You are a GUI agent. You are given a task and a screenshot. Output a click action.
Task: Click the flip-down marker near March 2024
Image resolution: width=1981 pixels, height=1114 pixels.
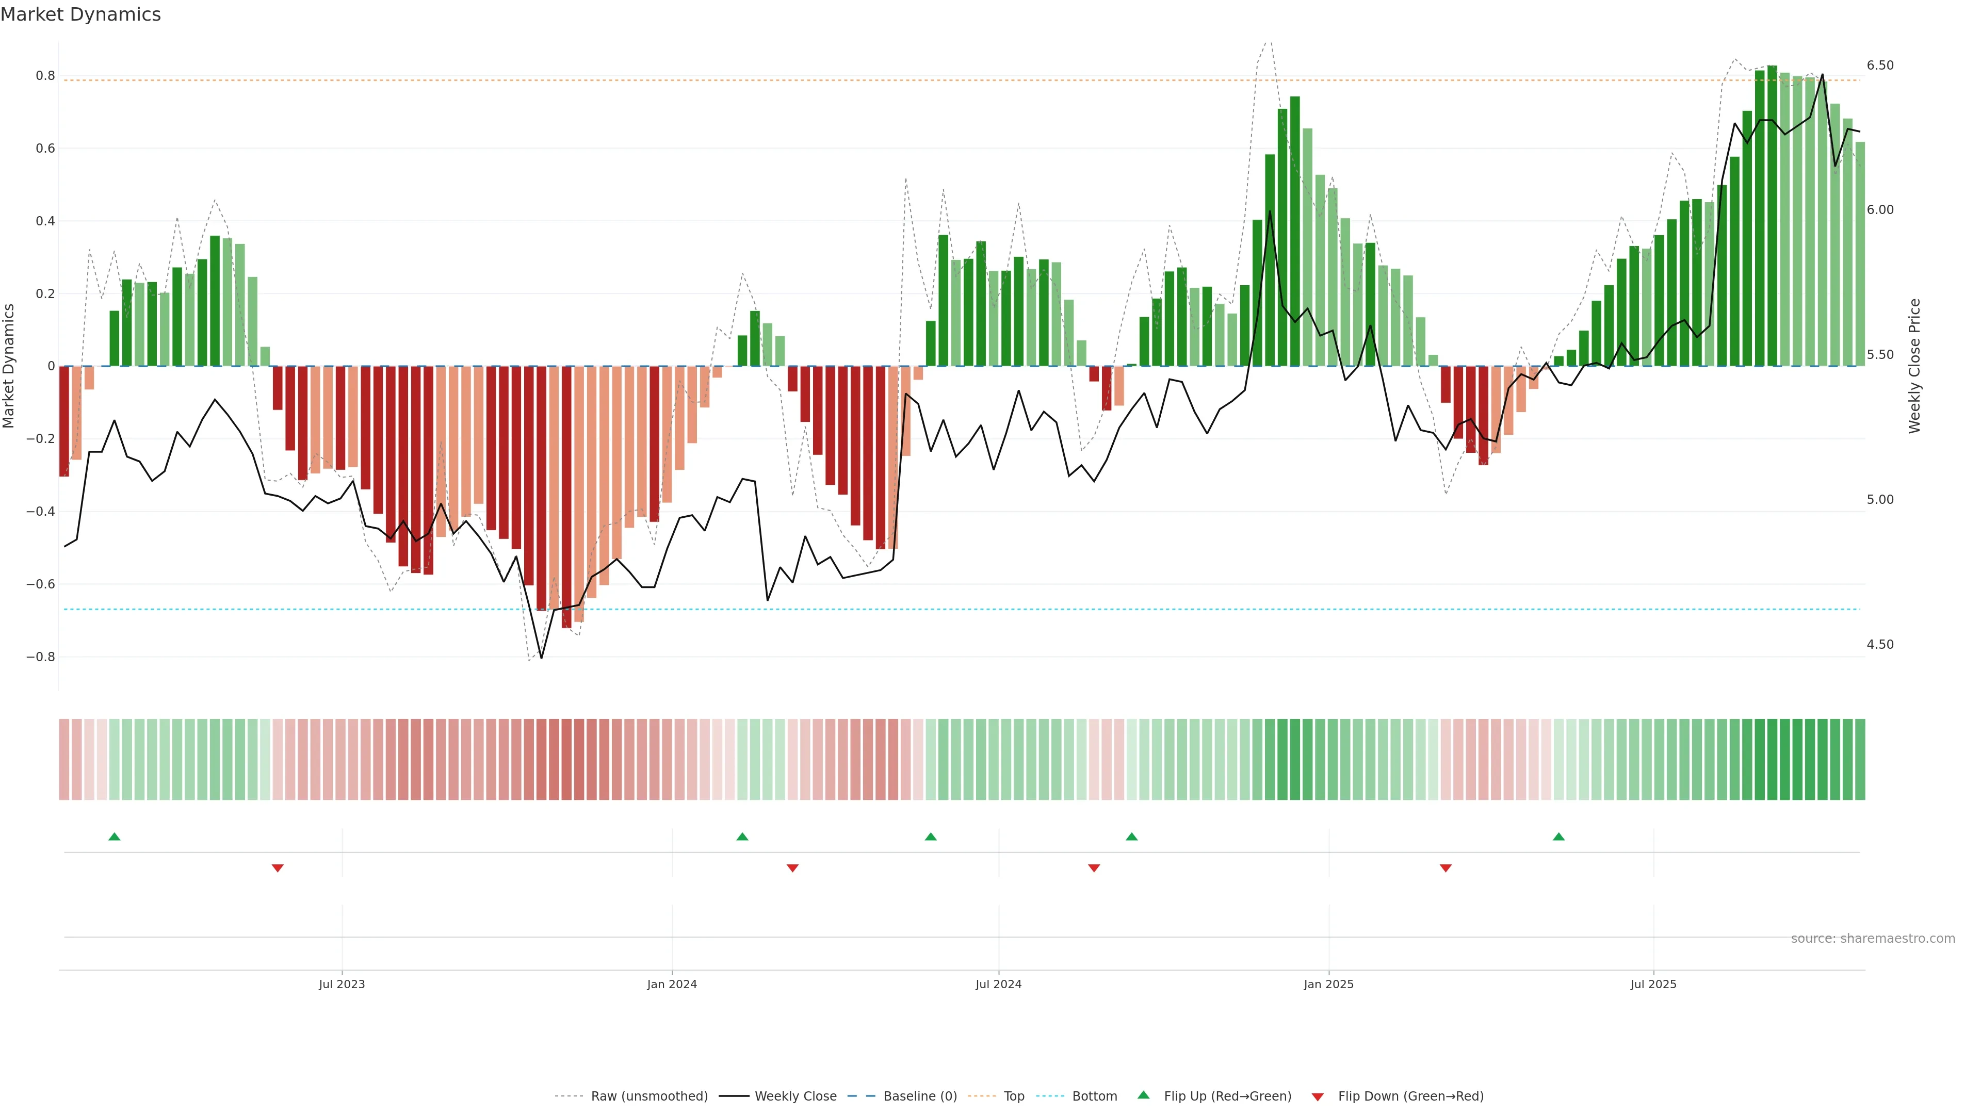tap(793, 868)
